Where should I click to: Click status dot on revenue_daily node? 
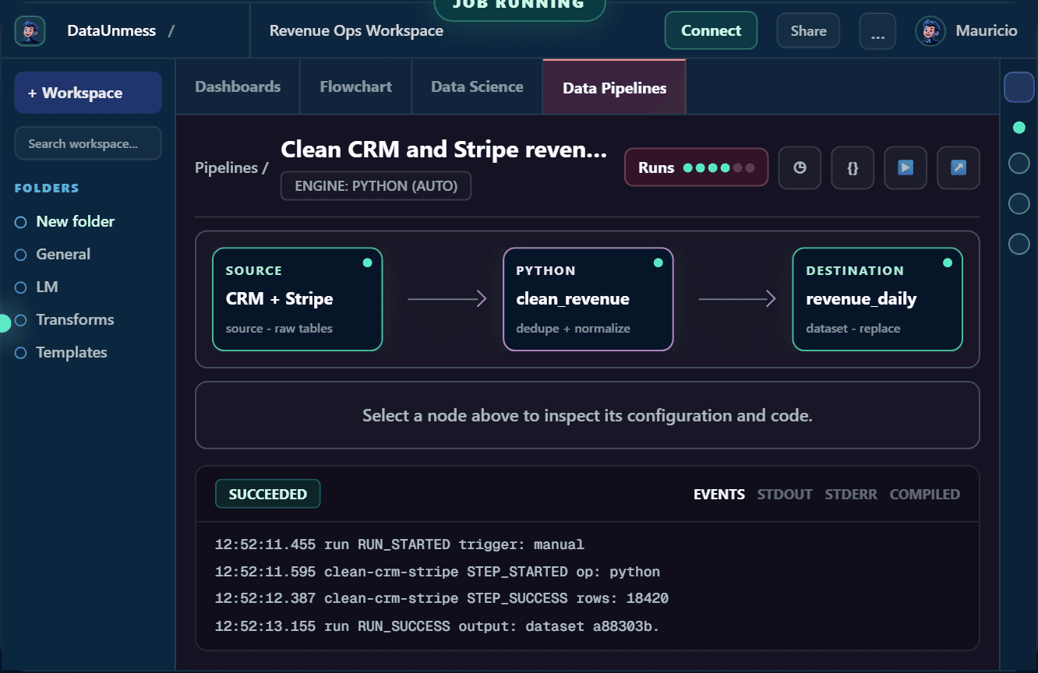point(948,263)
